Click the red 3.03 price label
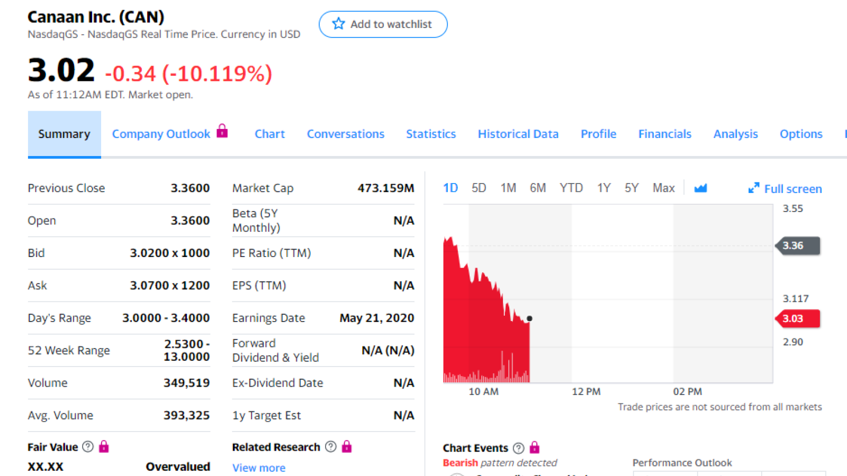 click(797, 318)
